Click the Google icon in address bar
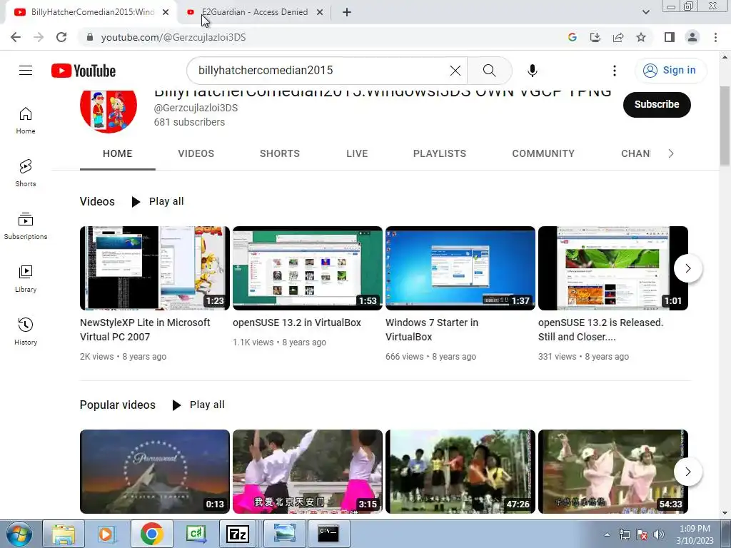Viewport: 731px width, 548px height. [x=573, y=37]
